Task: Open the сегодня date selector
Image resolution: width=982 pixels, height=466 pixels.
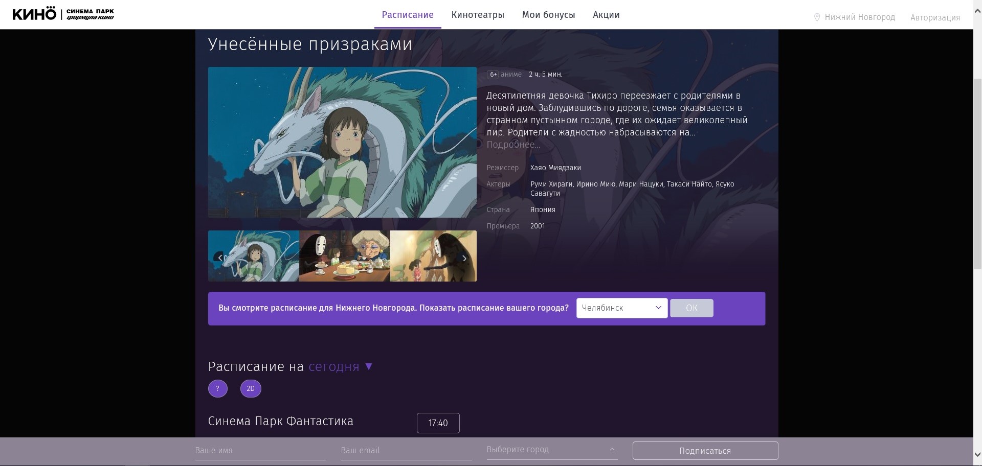Action: [x=334, y=366]
